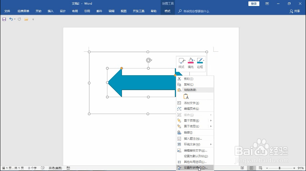Image resolution: width=306 pixels, height=171 pixels.
Task: Click the Tell me search box
Action: point(194,11)
